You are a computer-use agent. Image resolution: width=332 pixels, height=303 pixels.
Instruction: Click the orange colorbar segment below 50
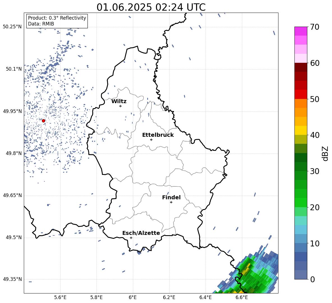[301, 103]
